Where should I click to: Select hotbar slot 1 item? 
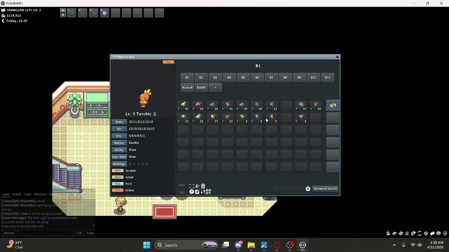click(72, 13)
